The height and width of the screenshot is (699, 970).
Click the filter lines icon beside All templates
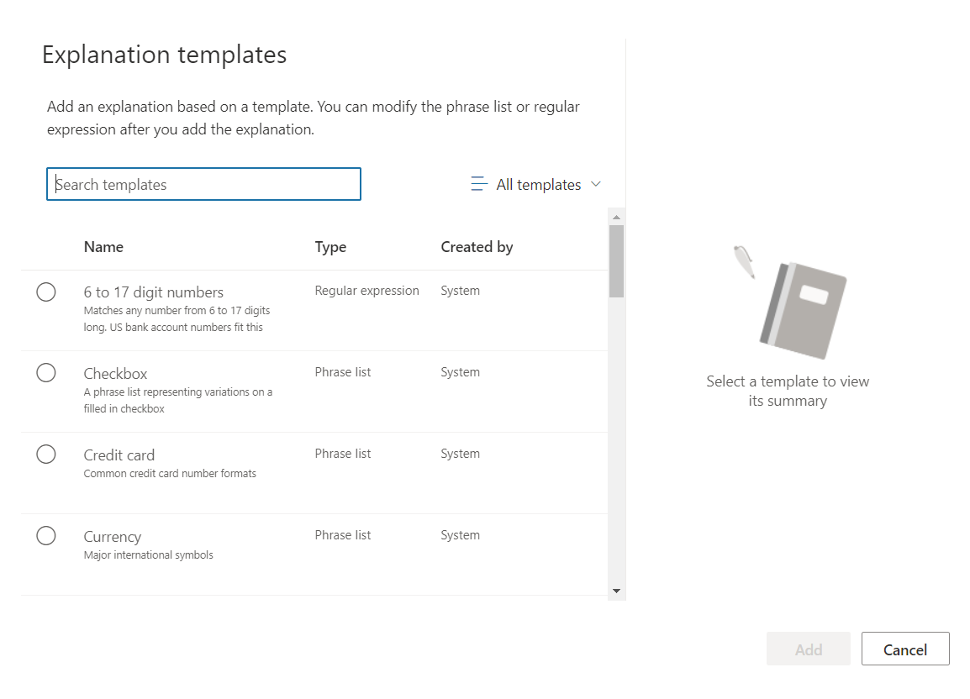[479, 184]
